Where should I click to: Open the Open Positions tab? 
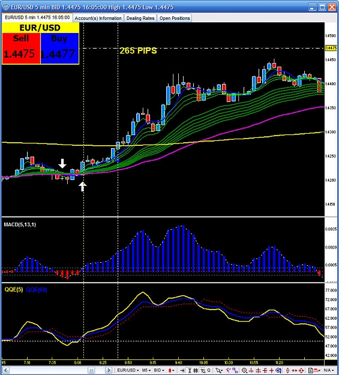point(175,18)
